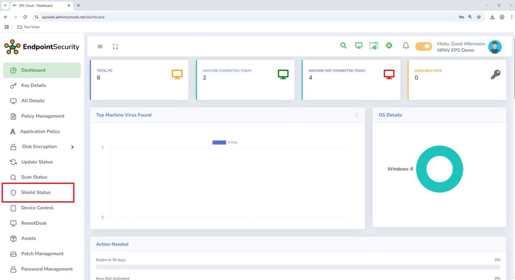
Task: Toggle the light/dark theme switch
Action: (423, 46)
